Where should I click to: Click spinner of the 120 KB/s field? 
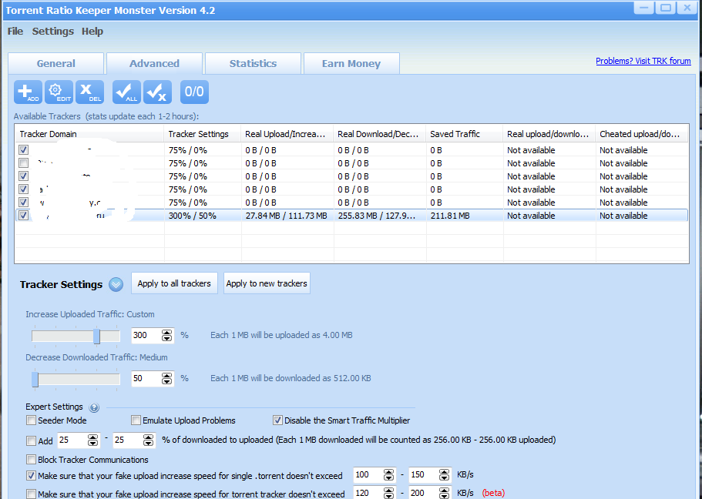click(389, 493)
